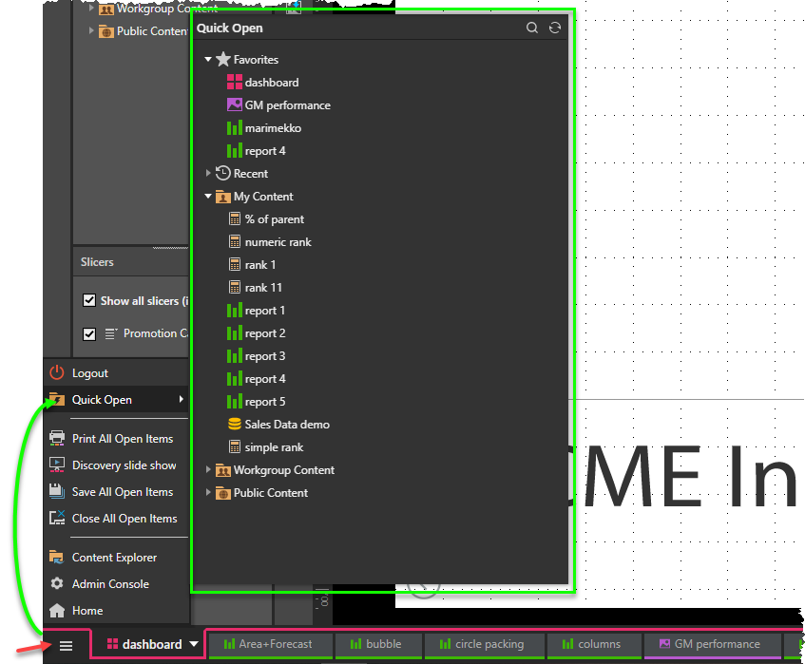Click the Admin Console gear icon
This screenshot has height=664, width=805.
pyautogui.click(x=57, y=584)
